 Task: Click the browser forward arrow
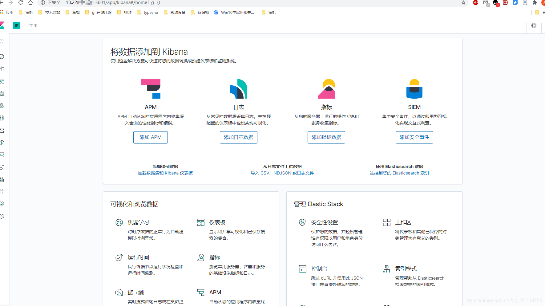[x=11, y=2]
